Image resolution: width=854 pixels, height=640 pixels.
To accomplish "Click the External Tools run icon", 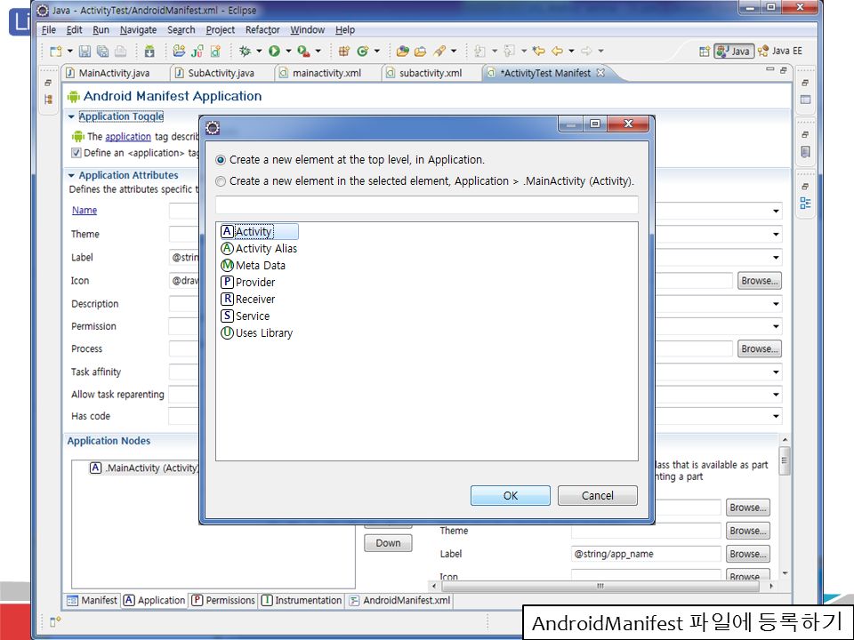I will click(304, 52).
